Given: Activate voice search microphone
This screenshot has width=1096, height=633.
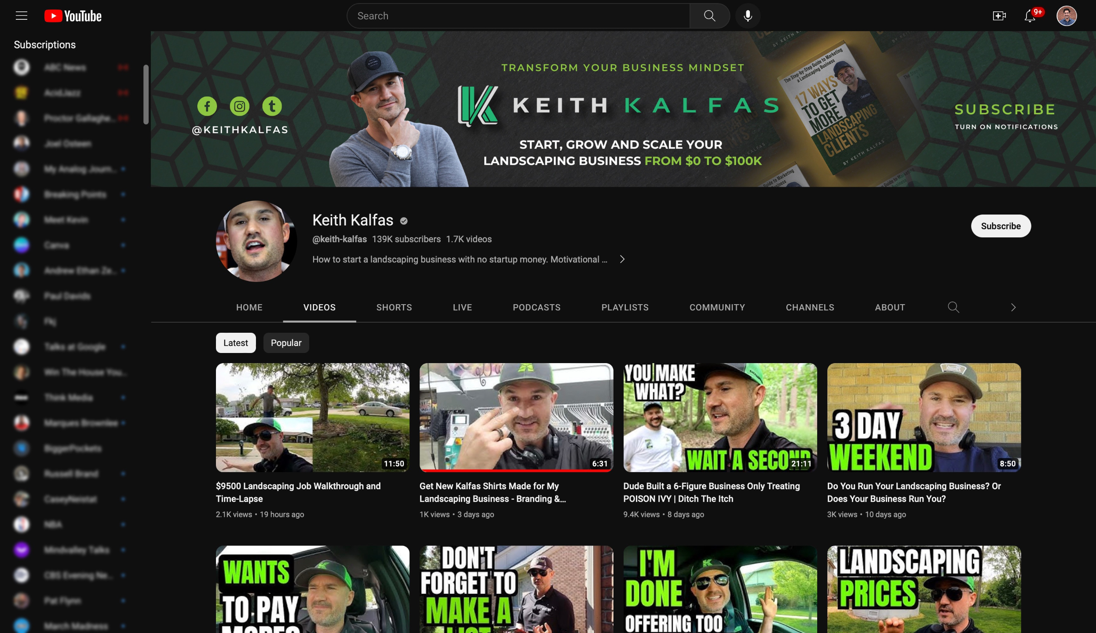Looking at the screenshot, I should 748,16.
